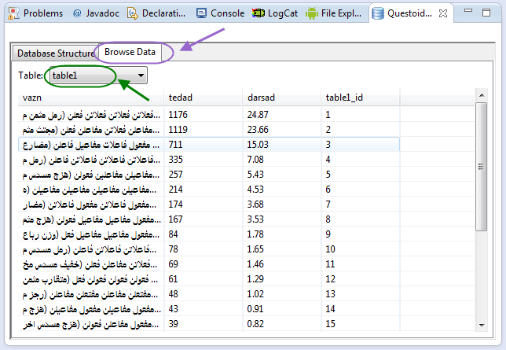This screenshot has width=506, height=350.
Task: Sort by the table1_id column header
Action: pyautogui.click(x=361, y=98)
